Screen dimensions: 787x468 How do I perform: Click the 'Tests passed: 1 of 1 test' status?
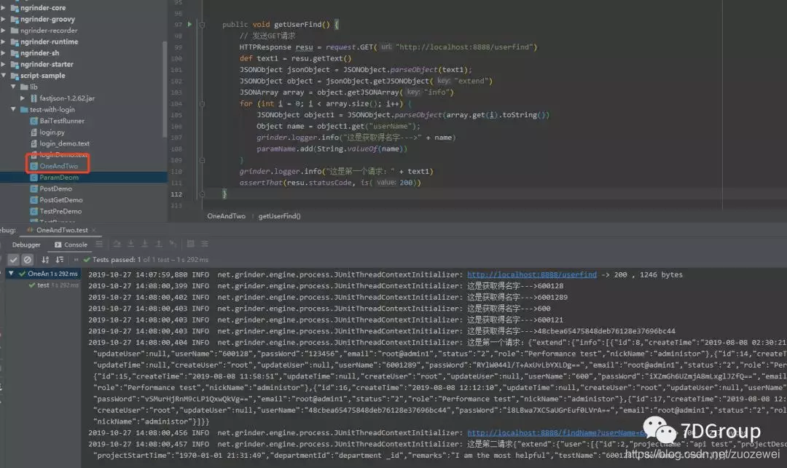150,260
